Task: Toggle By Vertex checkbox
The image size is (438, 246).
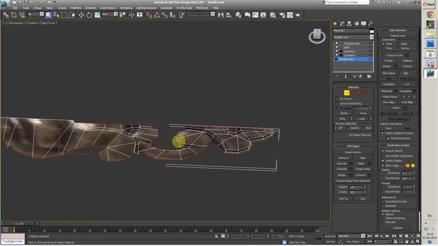Action: tap(337, 98)
